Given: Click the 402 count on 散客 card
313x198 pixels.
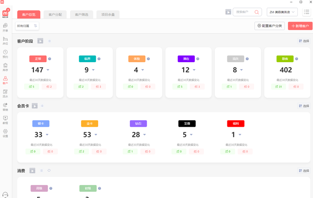Looking at the screenshot, I should pyautogui.click(x=286, y=70).
